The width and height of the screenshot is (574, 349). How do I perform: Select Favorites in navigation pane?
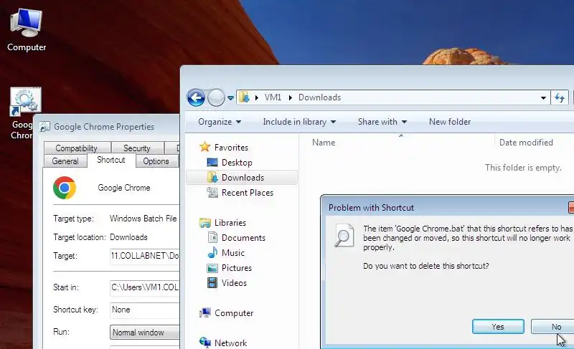coord(231,148)
